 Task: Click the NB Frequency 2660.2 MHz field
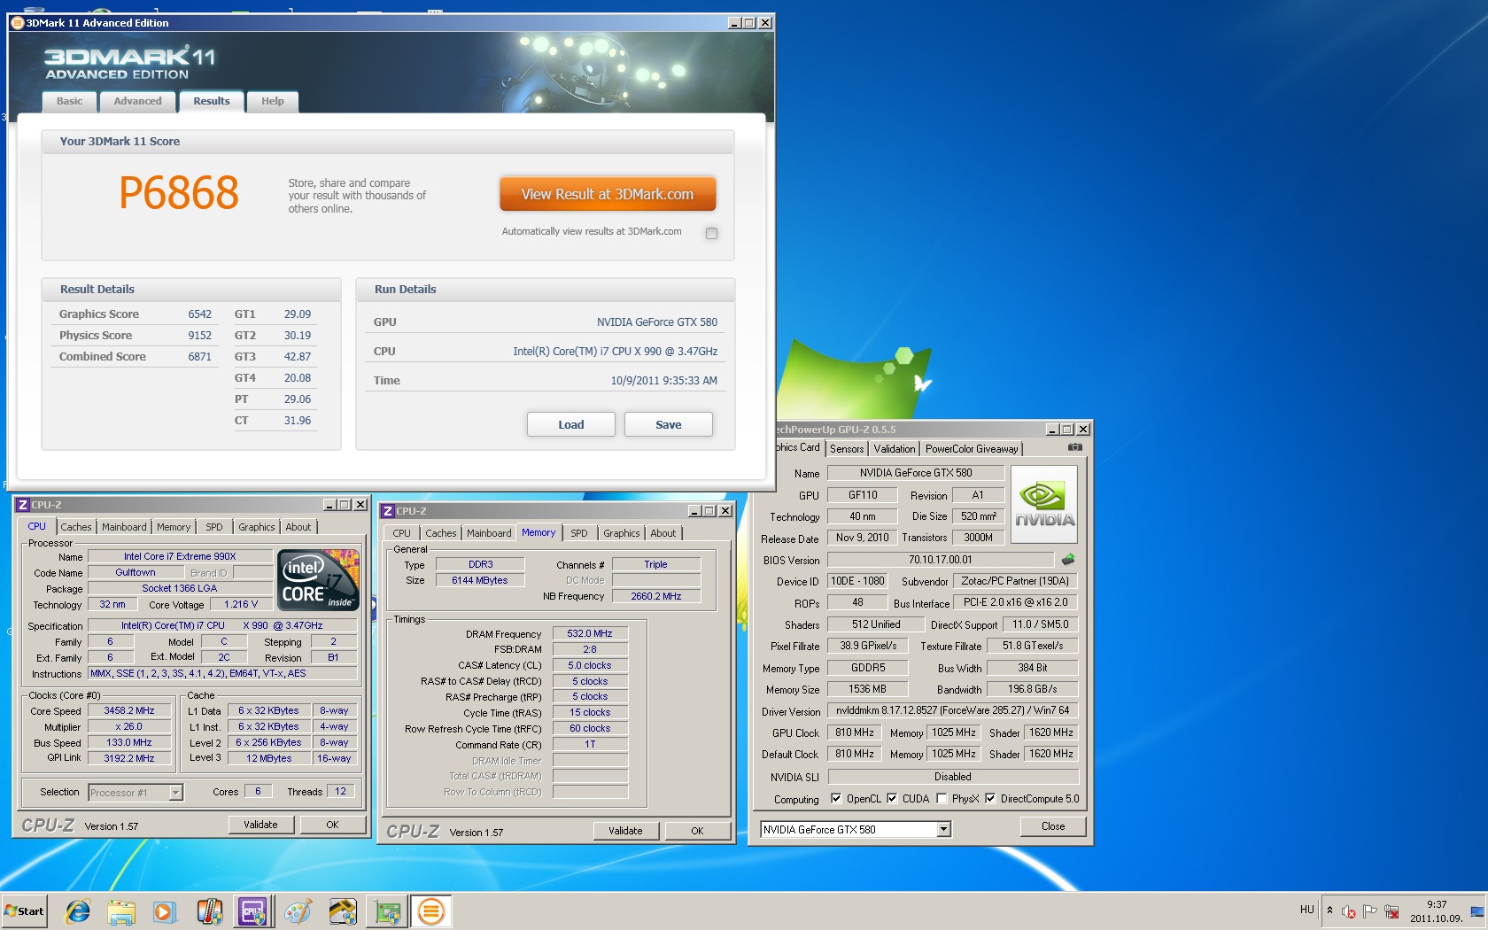coord(656,596)
